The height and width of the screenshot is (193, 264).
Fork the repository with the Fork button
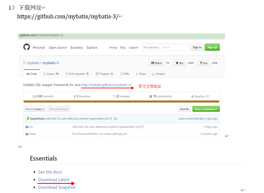pos(204,63)
